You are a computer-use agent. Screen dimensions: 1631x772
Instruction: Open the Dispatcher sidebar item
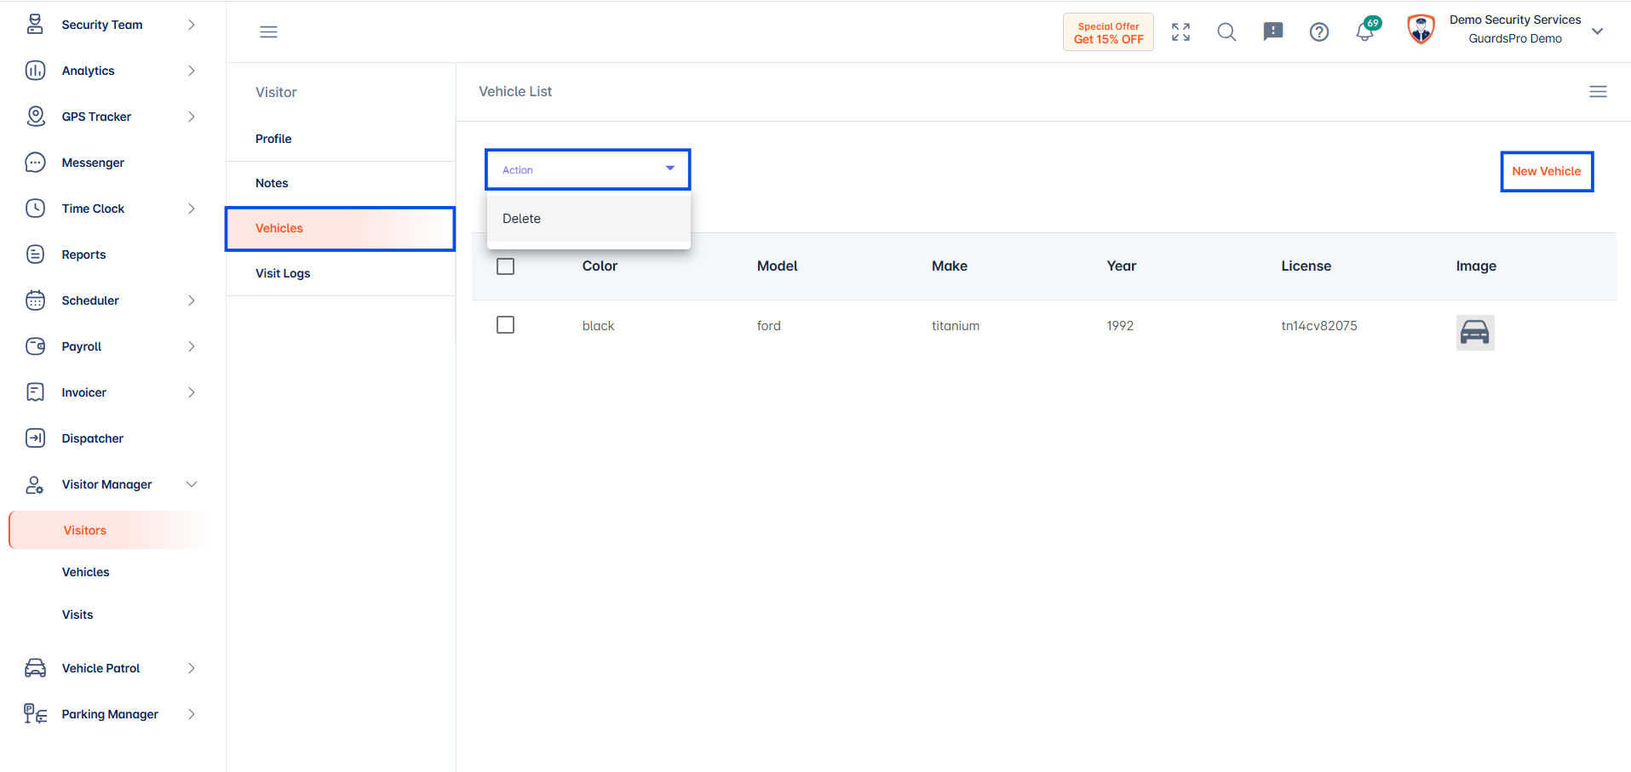pyautogui.click(x=92, y=438)
